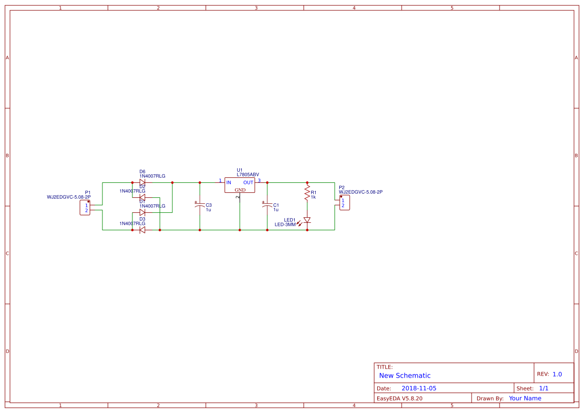
Task: Click resistor R1 zigzag symbol
Action: click(307, 194)
